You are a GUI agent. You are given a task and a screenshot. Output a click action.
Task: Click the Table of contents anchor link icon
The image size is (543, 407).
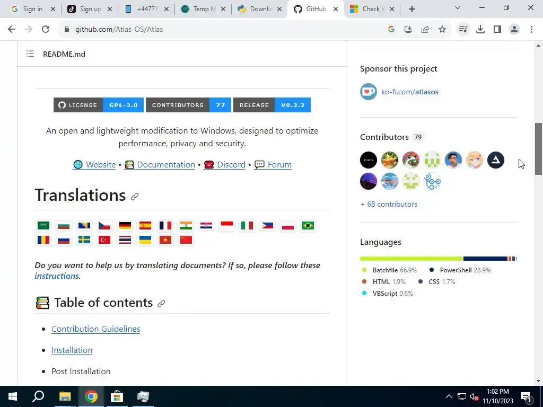tap(161, 304)
